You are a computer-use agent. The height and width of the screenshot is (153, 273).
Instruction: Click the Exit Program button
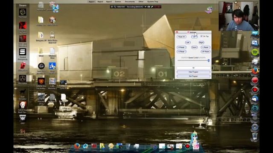193,76
